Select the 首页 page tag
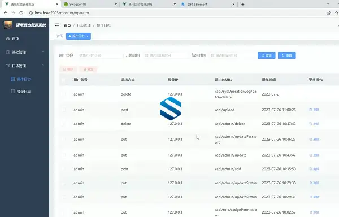 pos(60,36)
